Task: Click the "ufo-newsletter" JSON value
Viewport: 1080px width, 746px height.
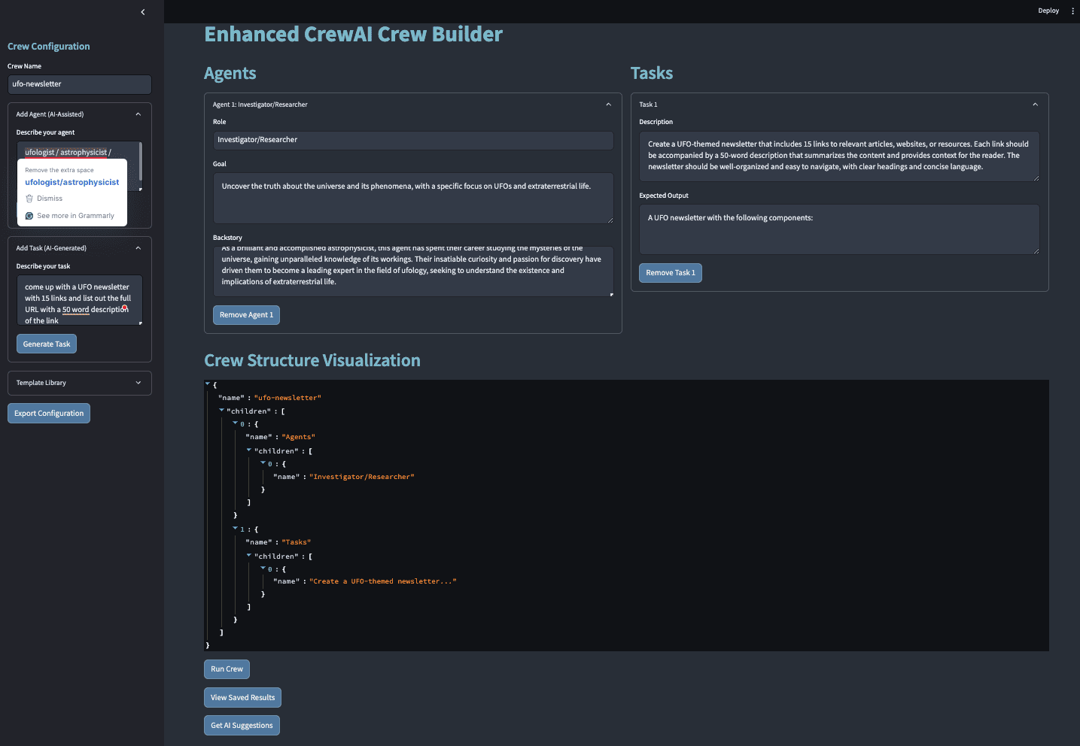Action: click(x=287, y=398)
